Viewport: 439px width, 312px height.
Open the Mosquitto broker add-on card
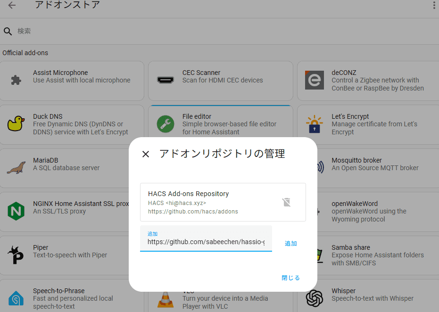(x=378, y=168)
